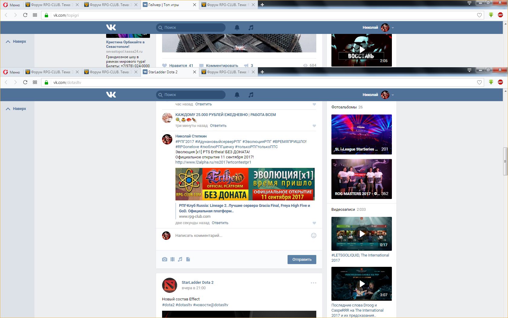Open the l2alpha.ru contest link
Viewport: 508px width, 318px height.
tap(213, 162)
